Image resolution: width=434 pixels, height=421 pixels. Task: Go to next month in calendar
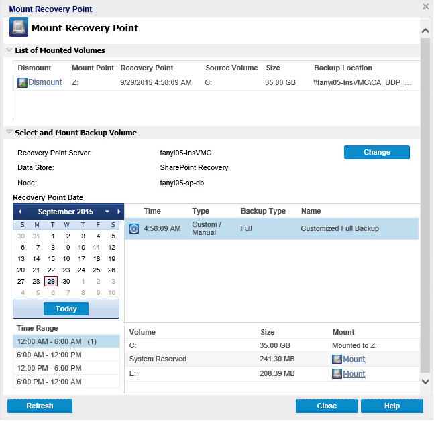click(119, 212)
